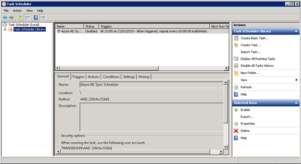Viewport: 301px width, 164px height.
Task: Click details pane horizontal scrollbar right arrow
Action: 221,152
